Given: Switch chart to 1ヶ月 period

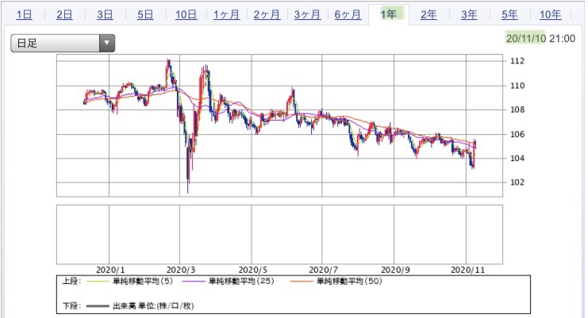Looking at the screenshot, I should coord(226,14).
